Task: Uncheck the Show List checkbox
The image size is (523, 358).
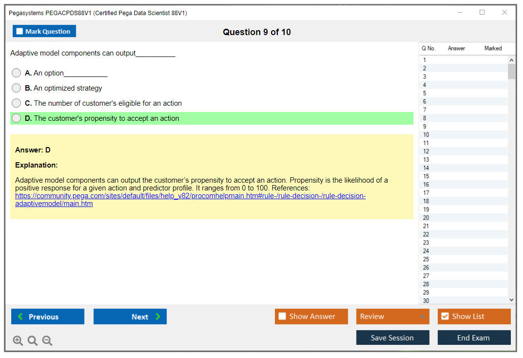Action: 445,317
